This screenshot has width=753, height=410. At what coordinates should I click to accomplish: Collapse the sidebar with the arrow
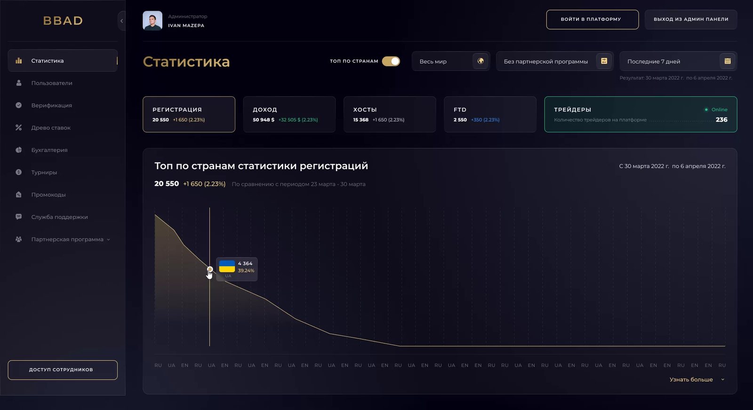(x=121, y=21)
